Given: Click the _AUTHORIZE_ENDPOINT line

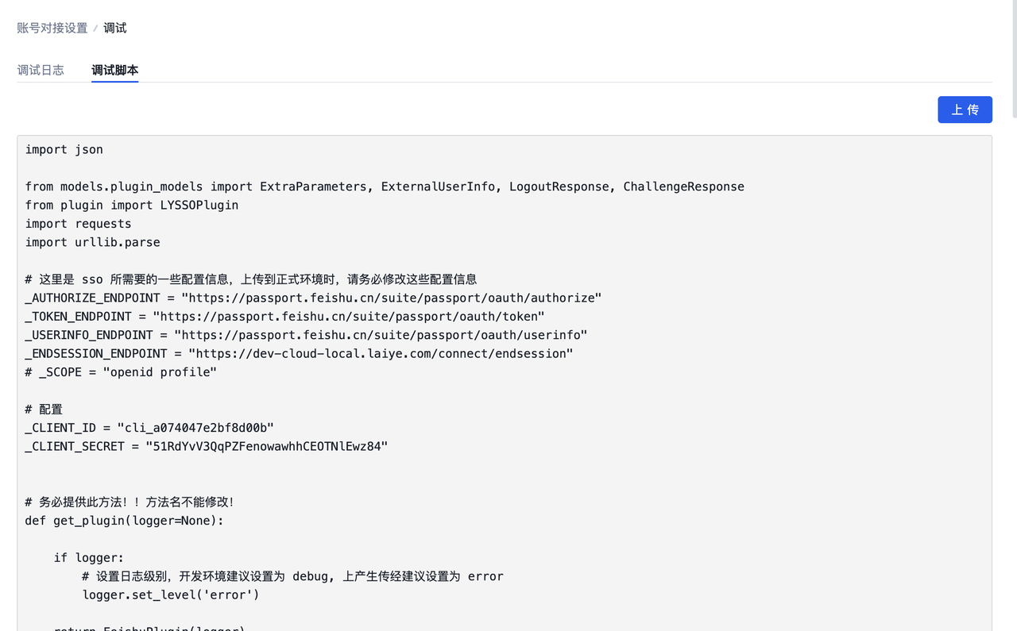Looking at the screenshot, I should [313, 298].
